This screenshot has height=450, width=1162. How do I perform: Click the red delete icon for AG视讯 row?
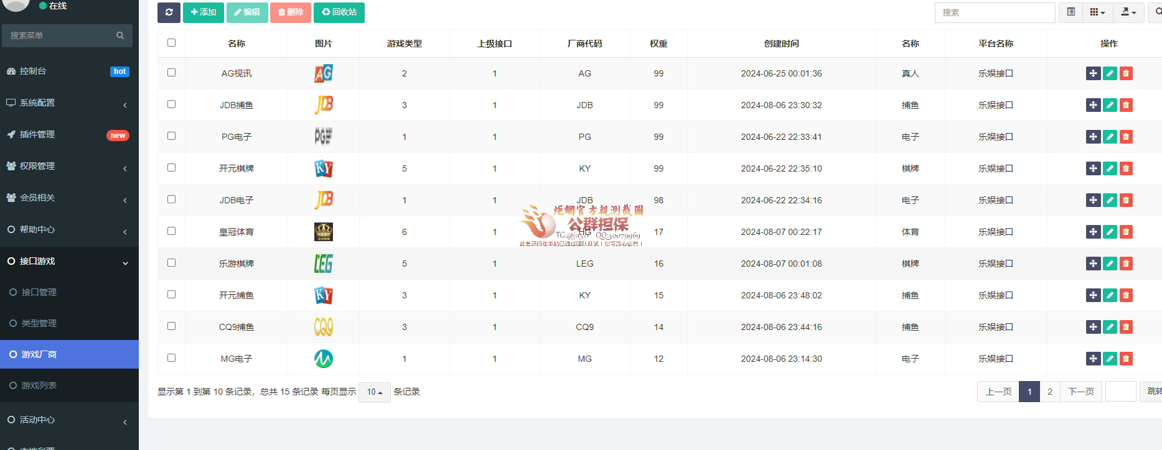point(1126,73)
